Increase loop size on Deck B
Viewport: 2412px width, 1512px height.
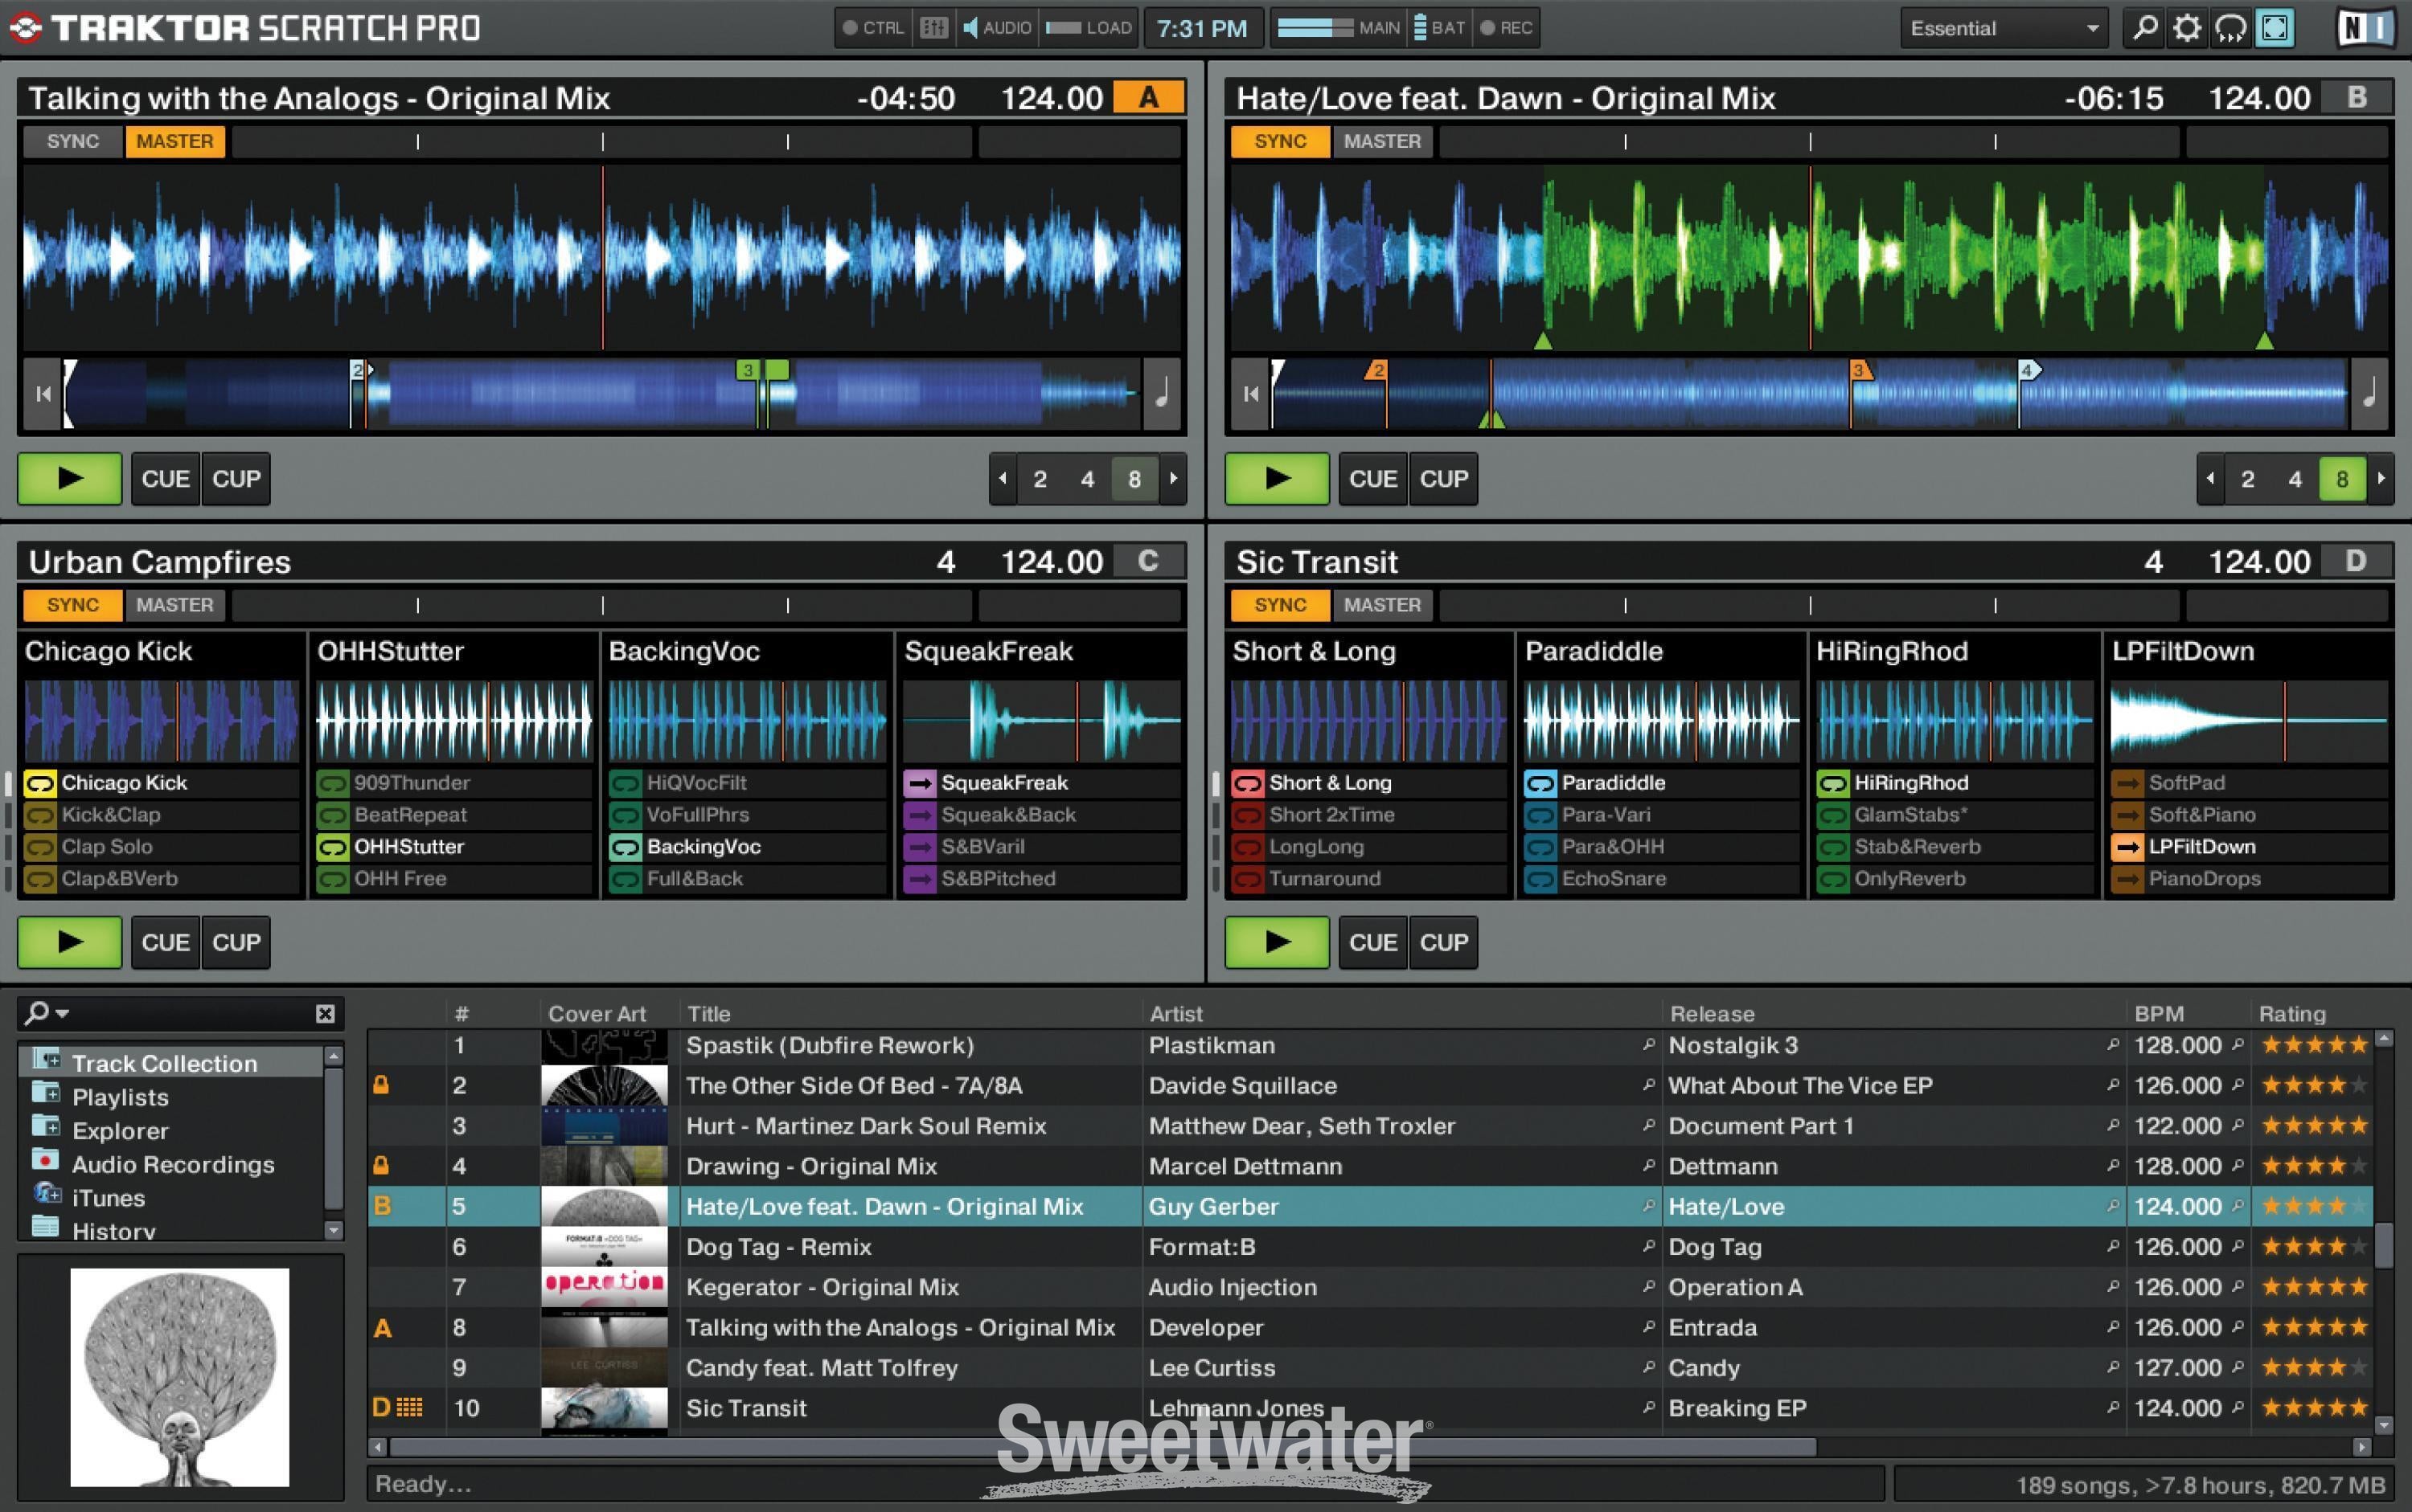click(x=2381, y=478)
